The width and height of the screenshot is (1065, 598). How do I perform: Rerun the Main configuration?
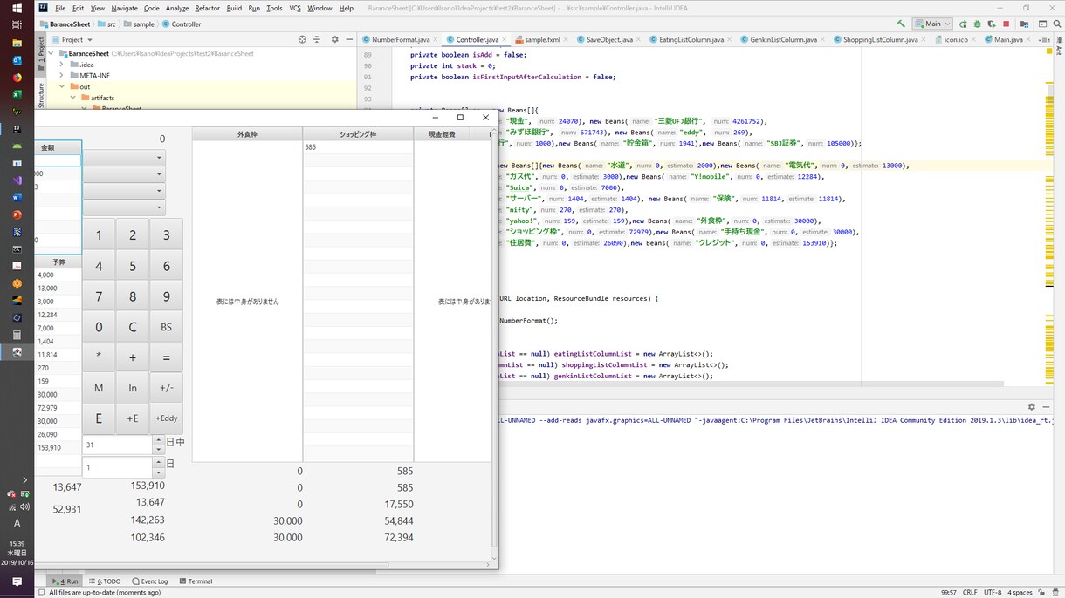tap(963, 24)
